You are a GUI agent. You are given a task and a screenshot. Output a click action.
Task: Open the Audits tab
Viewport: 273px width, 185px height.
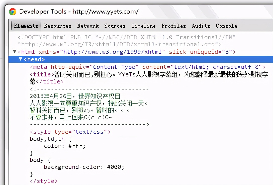(201, 26)
